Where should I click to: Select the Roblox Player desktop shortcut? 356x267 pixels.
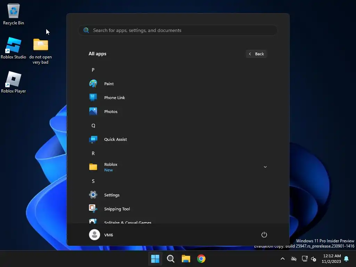(x=14, y=82)
